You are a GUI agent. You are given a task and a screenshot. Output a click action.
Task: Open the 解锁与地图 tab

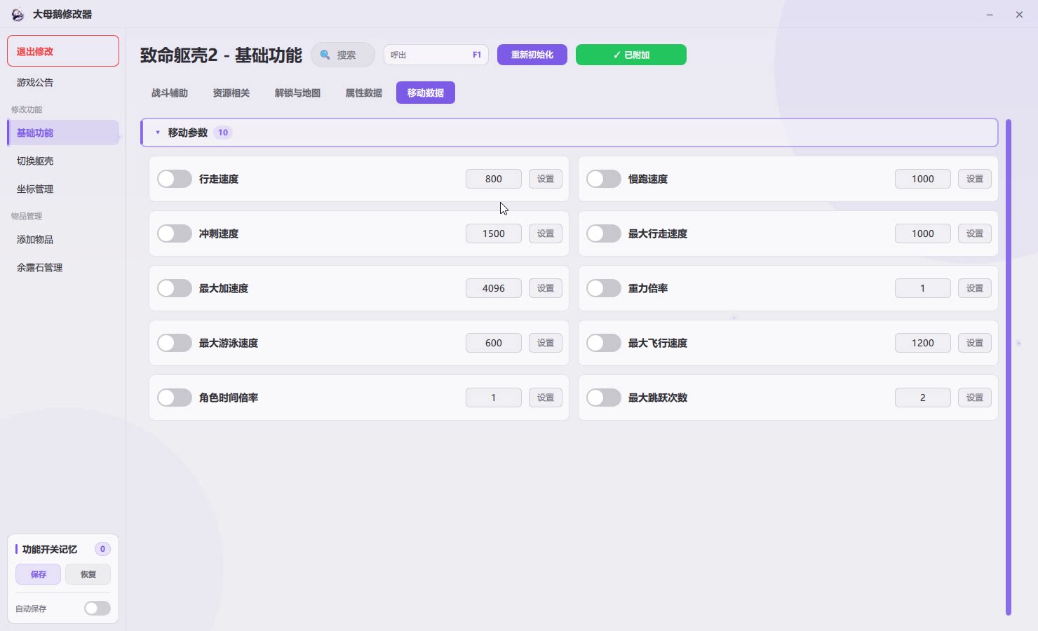[297, 93]
